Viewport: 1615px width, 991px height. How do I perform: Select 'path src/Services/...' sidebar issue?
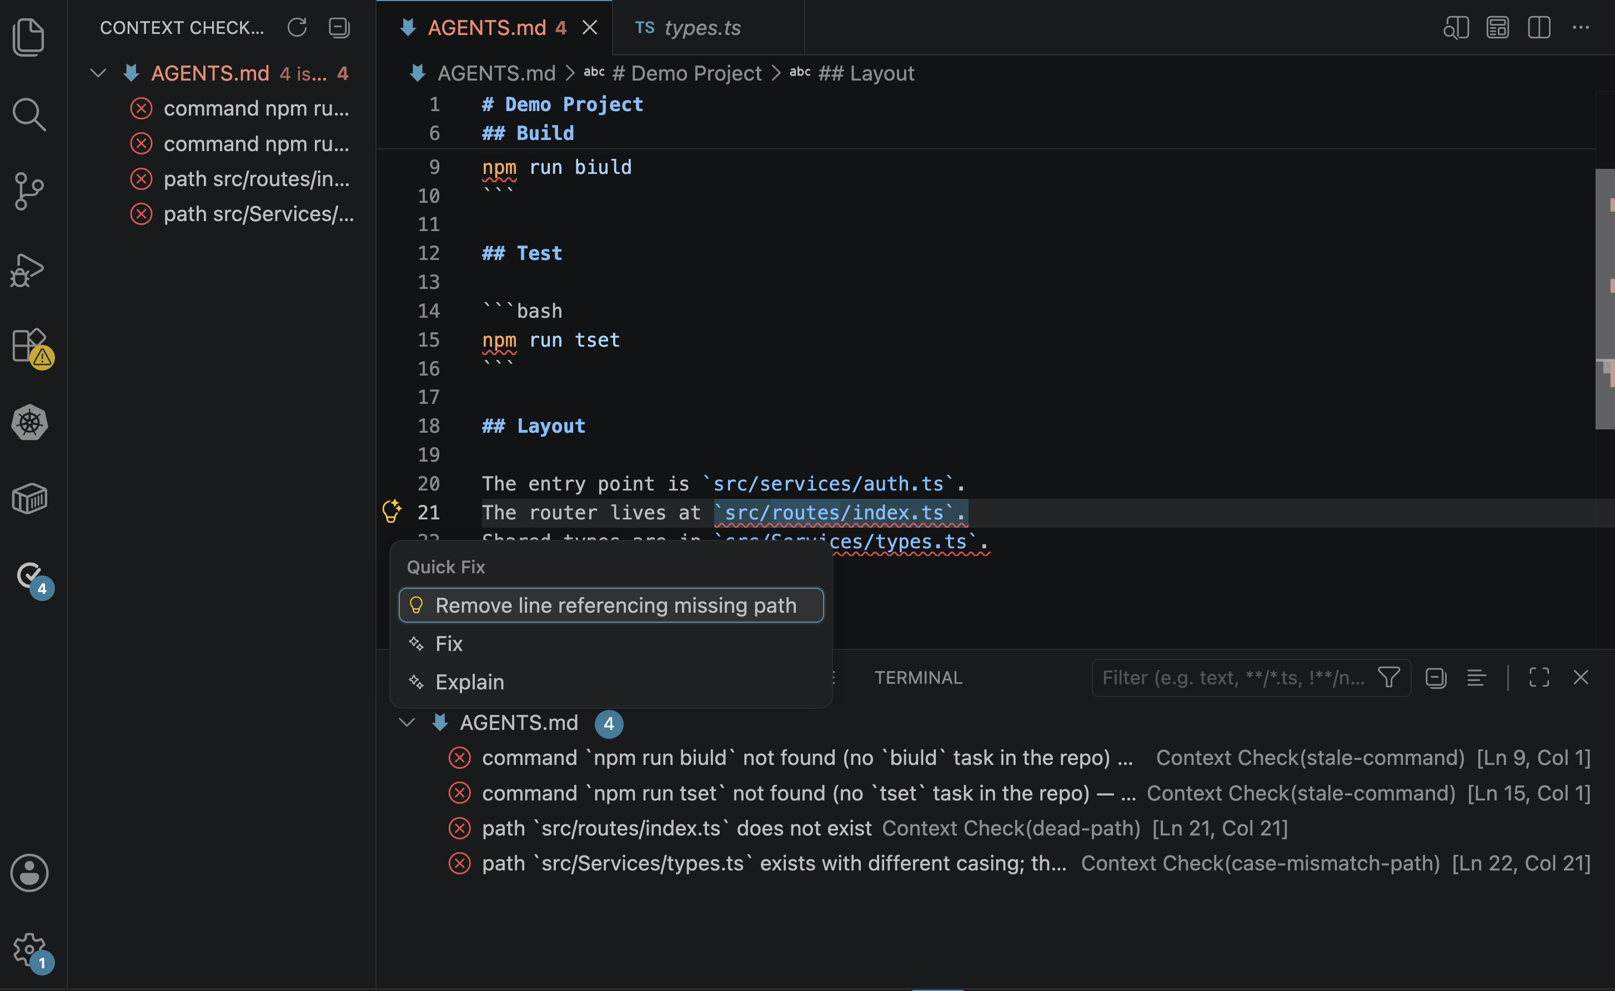pyautogui.click(x=223, y=214)
